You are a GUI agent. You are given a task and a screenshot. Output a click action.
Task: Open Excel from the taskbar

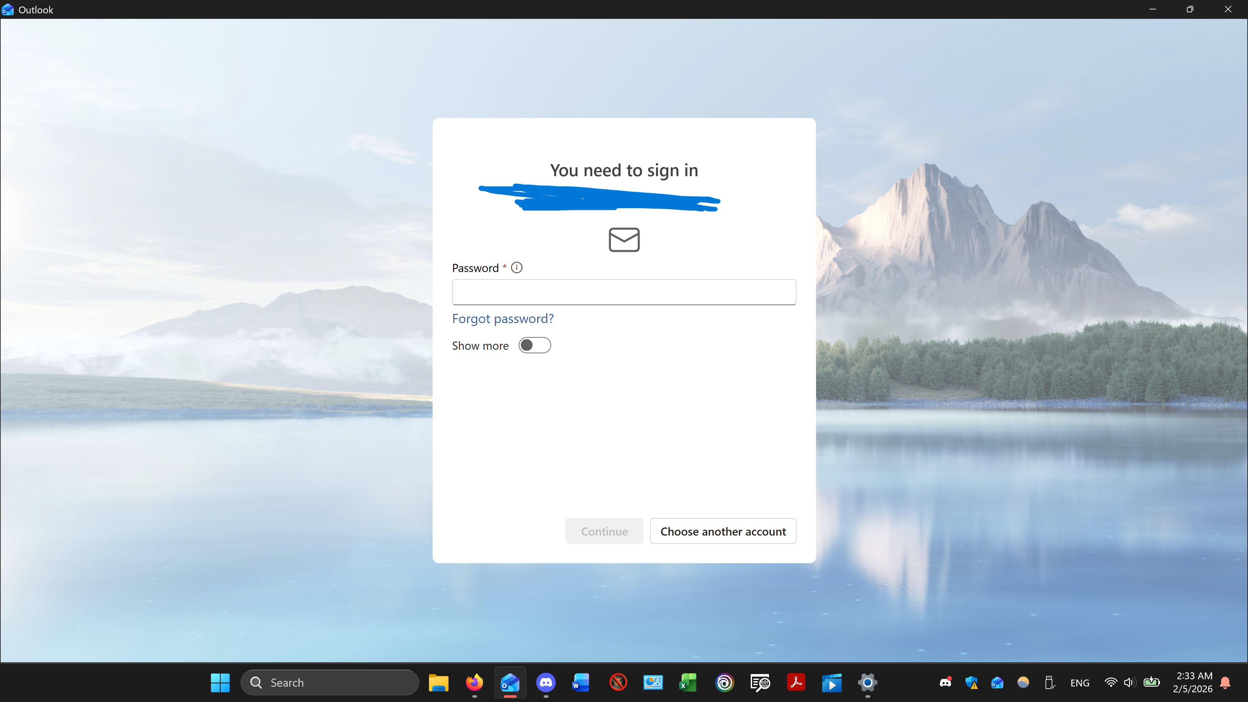(x=688, y=682)
